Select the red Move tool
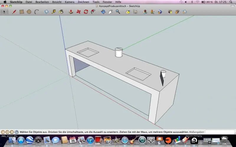Screen dimensions: 236x147 click(x=78, y=12)
